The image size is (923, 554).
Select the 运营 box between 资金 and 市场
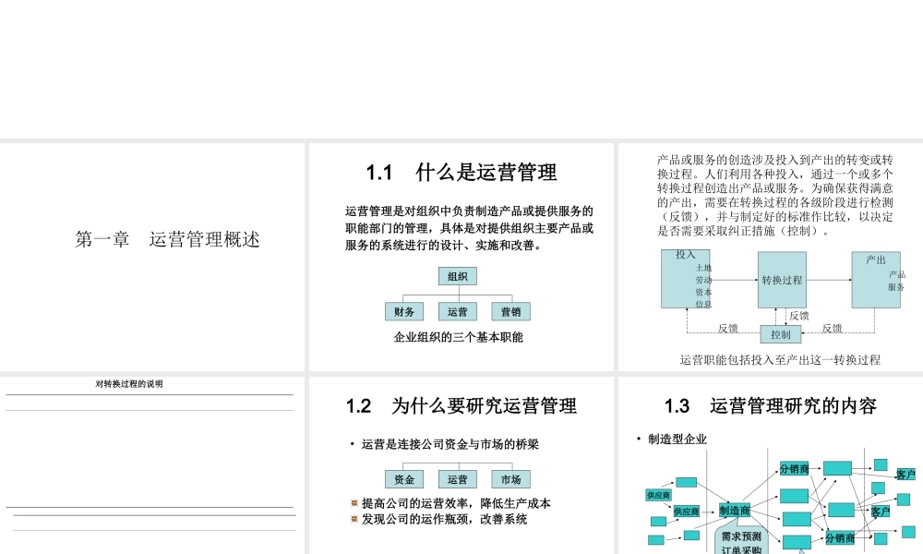tap(458, 479)
